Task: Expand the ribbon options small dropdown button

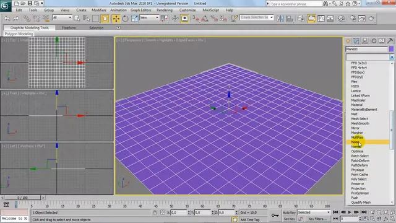Action: [118, 27]
